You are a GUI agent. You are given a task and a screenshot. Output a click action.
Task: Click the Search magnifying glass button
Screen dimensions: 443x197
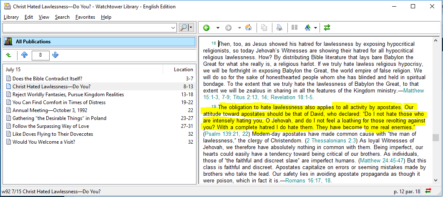(x=184, y=27)
